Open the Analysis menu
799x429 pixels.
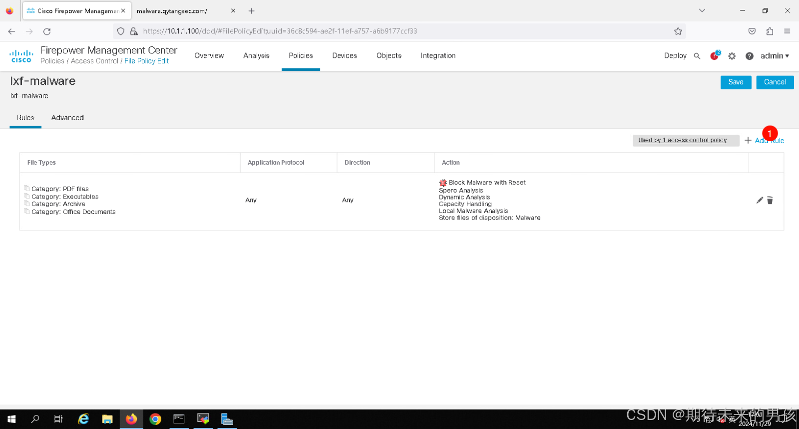(256, 56)
